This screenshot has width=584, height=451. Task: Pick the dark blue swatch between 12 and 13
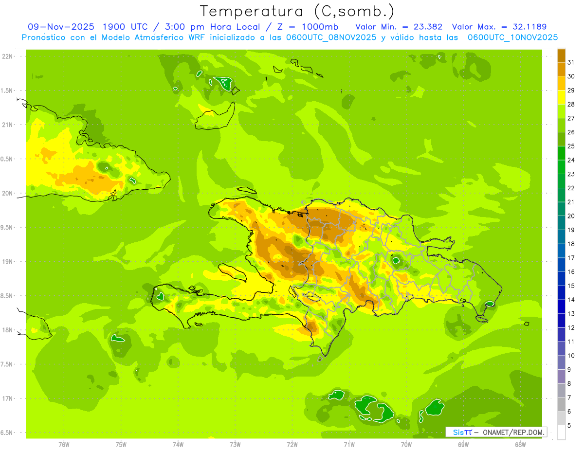click(x=561, y=320)
